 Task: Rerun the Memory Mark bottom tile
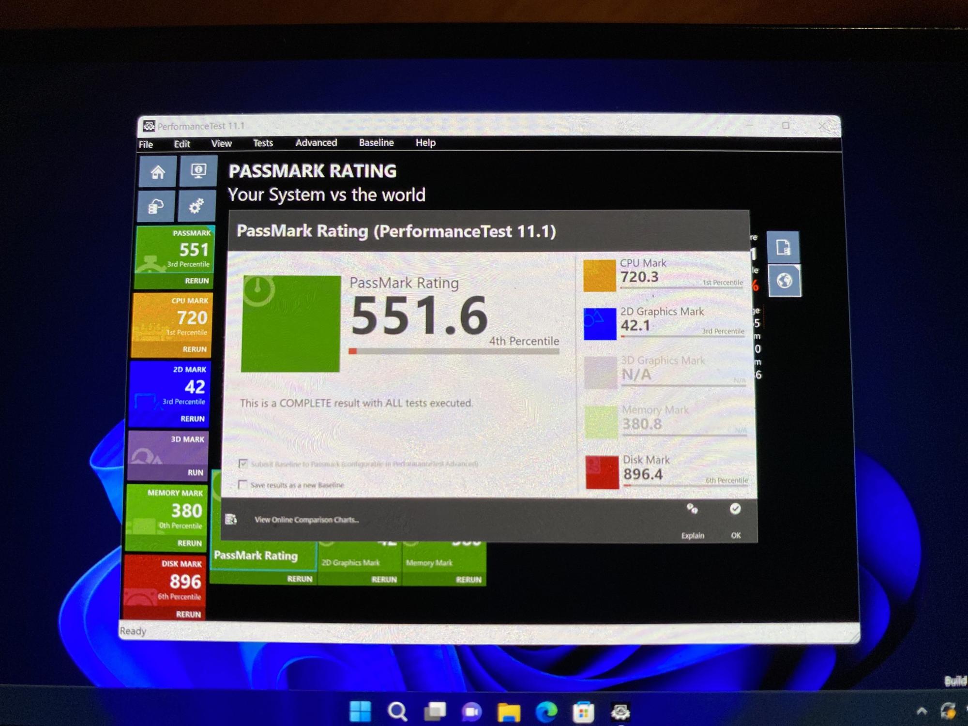tap(469, 579)
